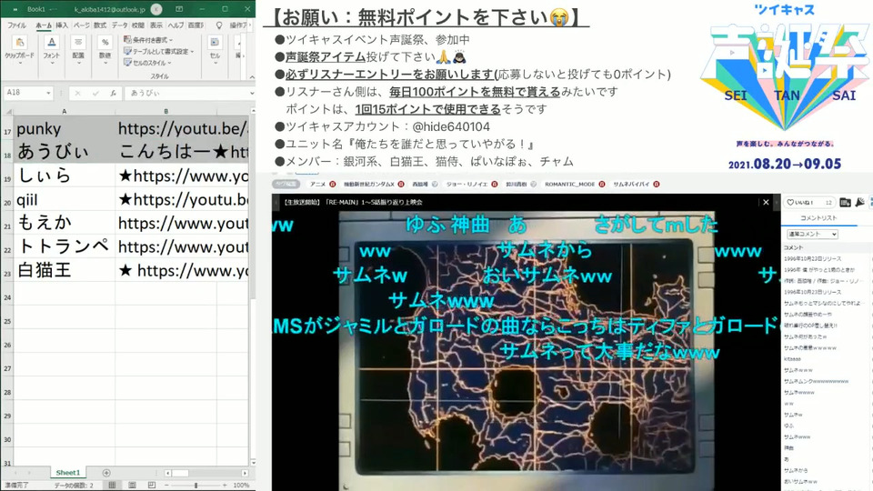
Task: Click the confirm checkmark in formula bar
Action: (95, 93)
